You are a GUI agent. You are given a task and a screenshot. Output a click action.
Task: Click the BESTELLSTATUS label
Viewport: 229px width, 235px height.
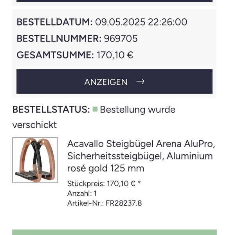51,109
